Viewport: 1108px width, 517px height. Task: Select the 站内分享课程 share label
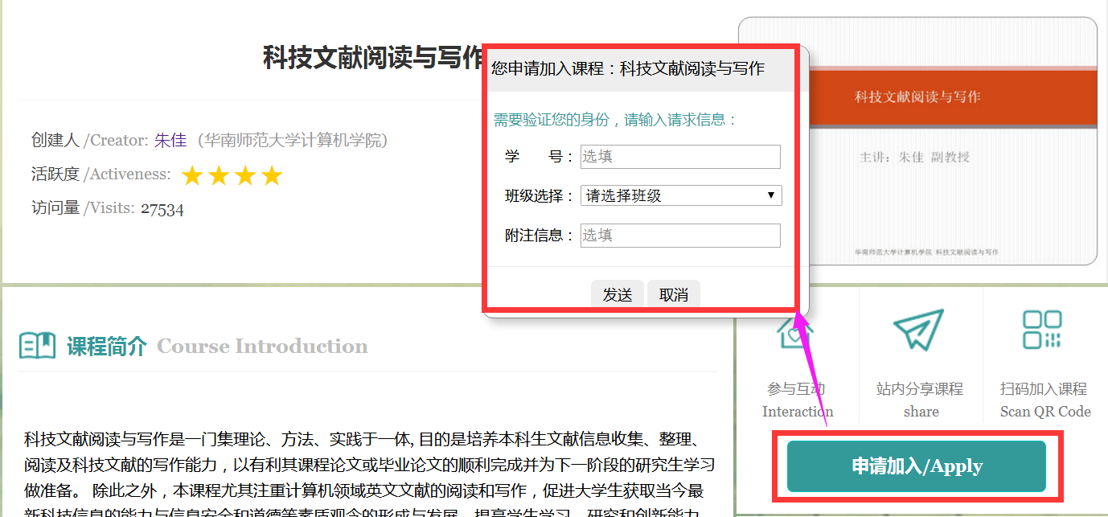pos(920,389)
